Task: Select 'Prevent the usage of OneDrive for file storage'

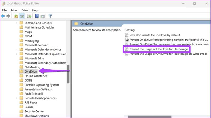Action: pos(159,49)
